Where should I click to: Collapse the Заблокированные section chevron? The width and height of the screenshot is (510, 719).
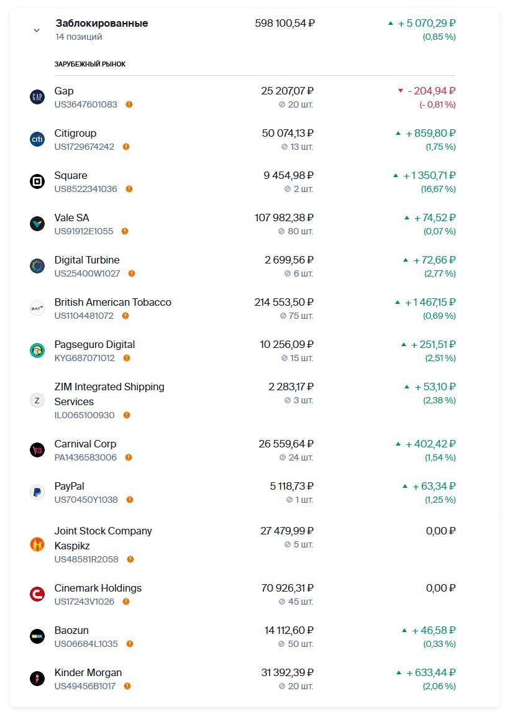(37, 30)
